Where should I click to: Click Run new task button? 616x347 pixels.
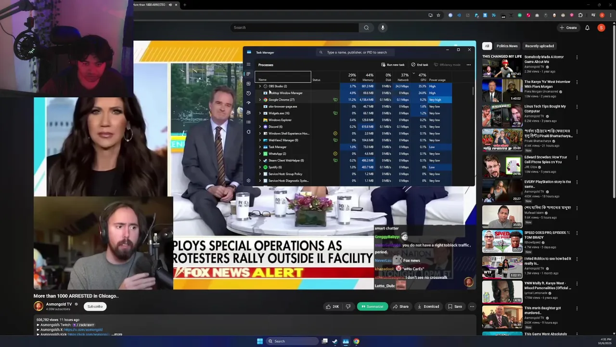393,65
